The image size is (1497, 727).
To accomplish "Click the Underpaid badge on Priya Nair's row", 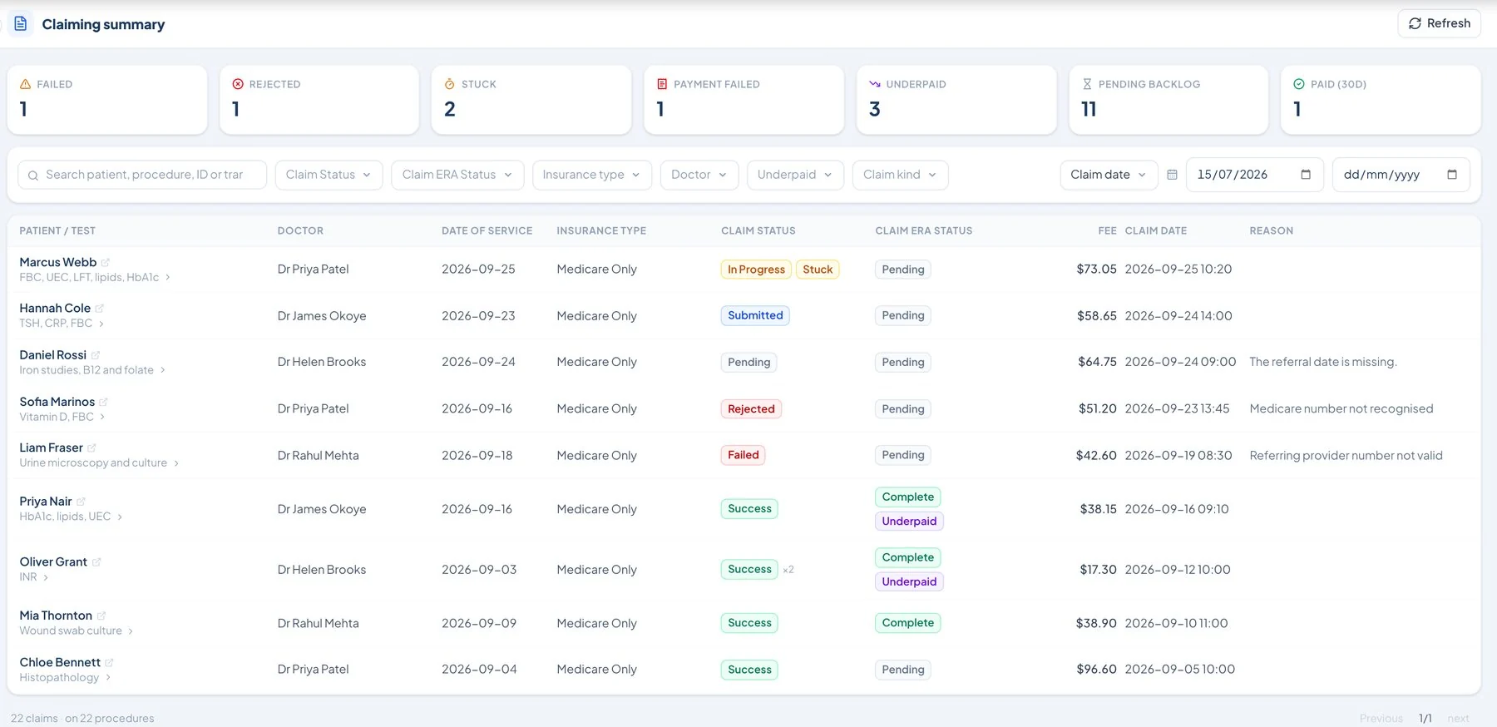I will click(909, 522).
